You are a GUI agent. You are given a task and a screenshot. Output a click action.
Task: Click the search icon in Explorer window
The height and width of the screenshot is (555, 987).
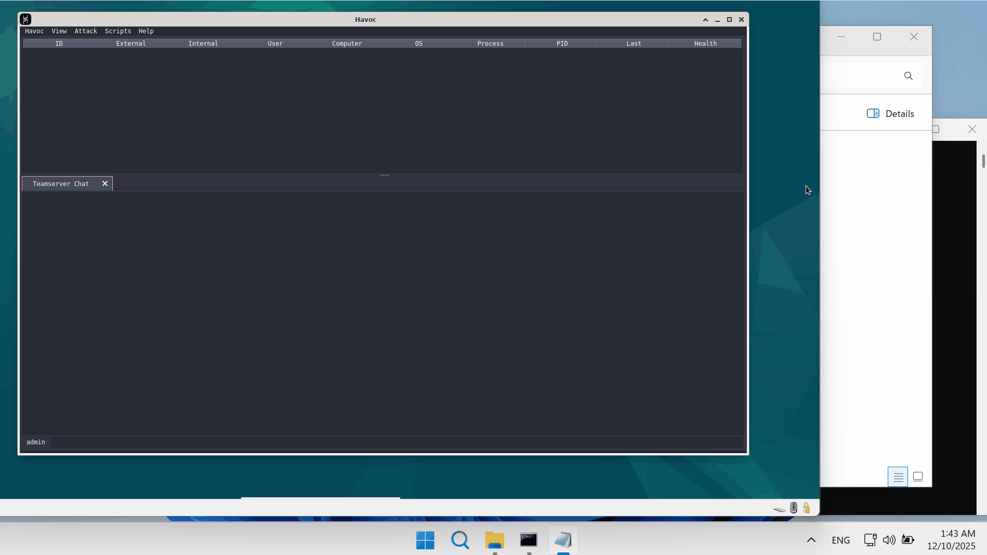tap(908, 76)
